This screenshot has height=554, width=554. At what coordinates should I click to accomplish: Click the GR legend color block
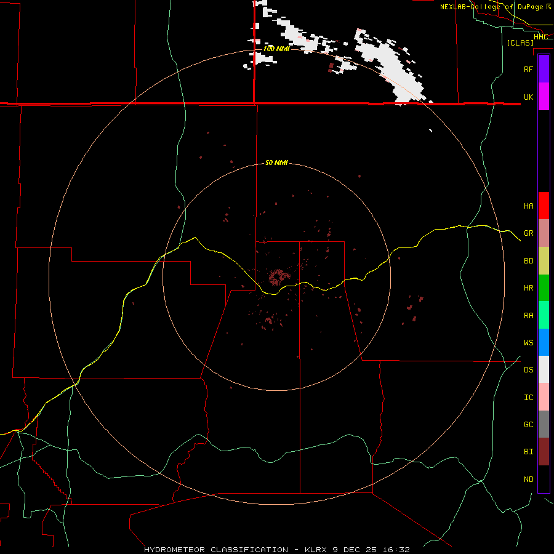coord(544,233)
